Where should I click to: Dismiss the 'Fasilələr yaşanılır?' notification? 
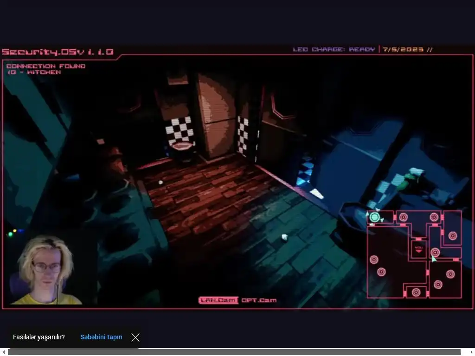[135, 337]
